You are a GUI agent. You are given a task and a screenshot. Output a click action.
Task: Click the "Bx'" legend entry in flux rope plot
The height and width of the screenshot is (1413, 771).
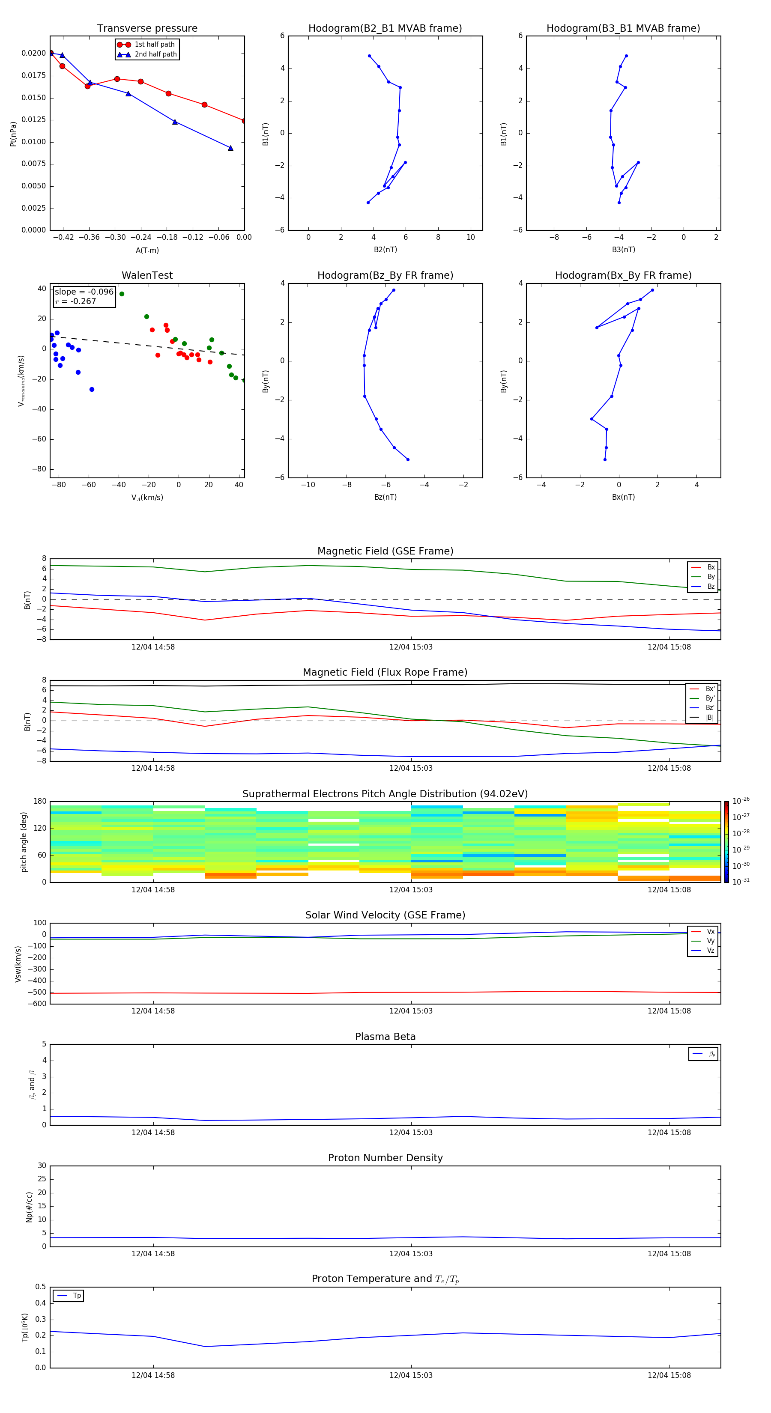[702, 689]
